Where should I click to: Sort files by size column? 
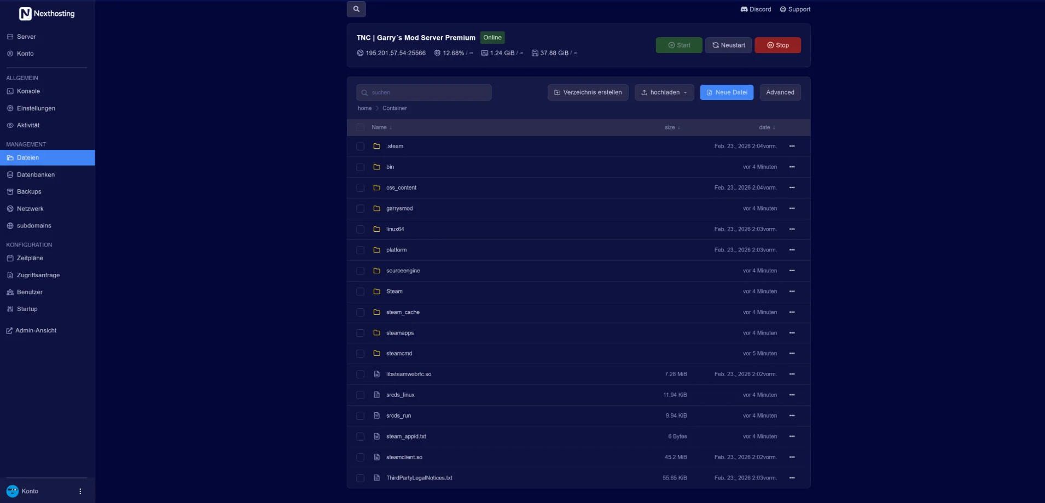point(672,127)
